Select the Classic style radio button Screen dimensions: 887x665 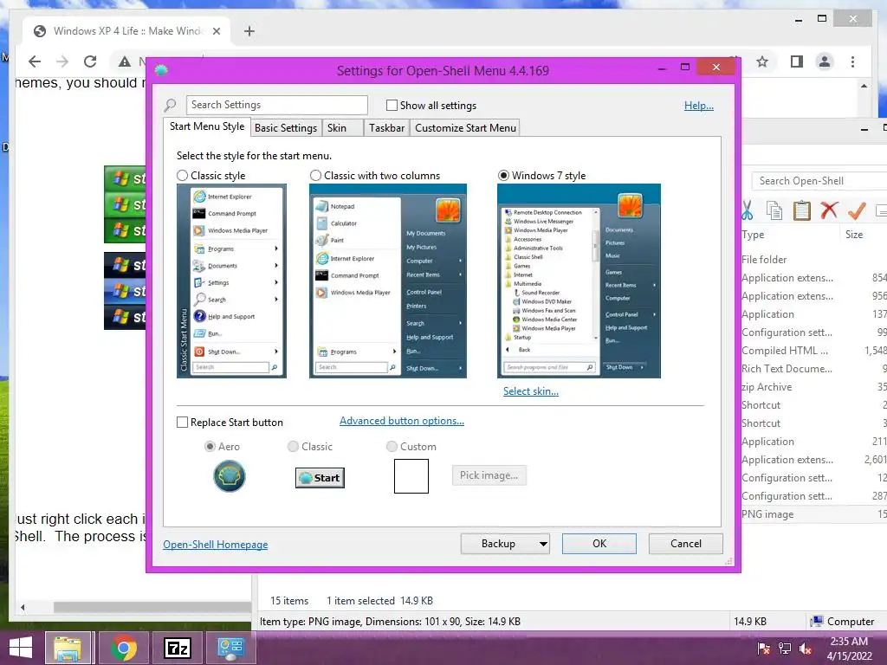pos(182,176)
